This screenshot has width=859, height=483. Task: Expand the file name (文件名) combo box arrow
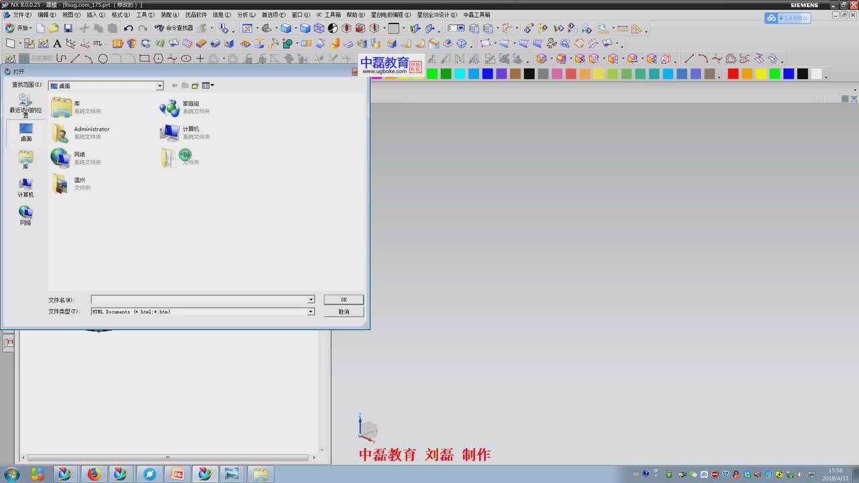(311, 300)
